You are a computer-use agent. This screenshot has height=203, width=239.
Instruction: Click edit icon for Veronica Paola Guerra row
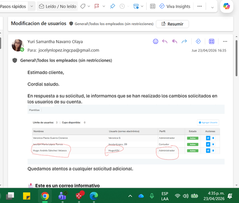(x=208, y=138)
